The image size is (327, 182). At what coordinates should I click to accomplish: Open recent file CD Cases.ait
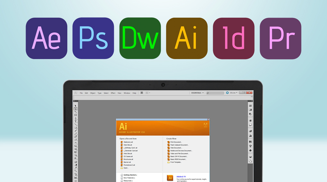click(x=127, y=156)
